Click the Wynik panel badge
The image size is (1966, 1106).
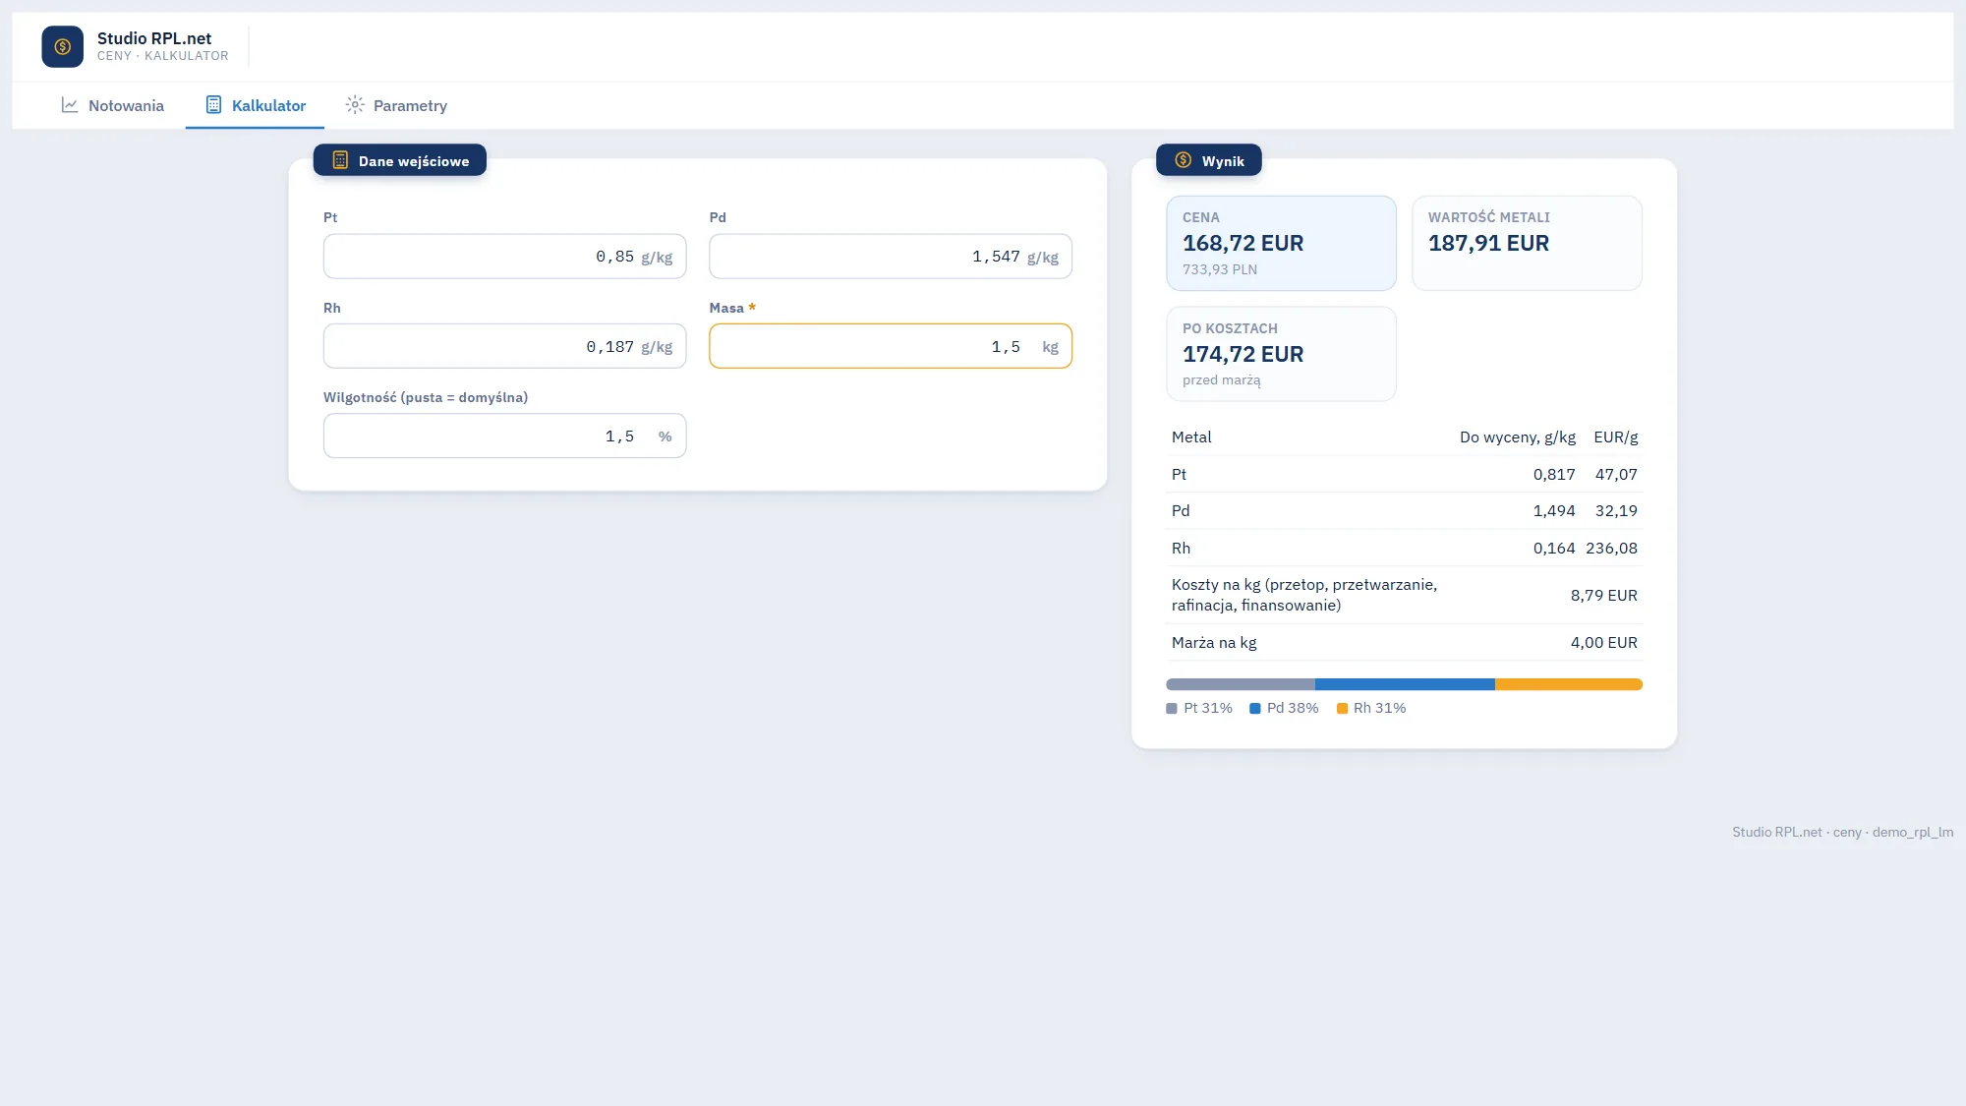(x=1209, y=160)
